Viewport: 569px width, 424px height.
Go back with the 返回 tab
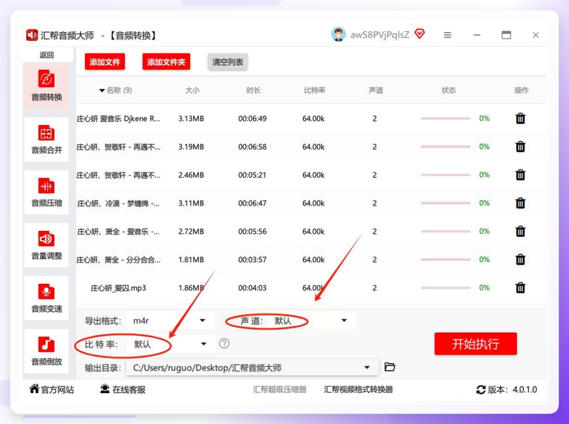pyautogui.click(x=47, y=55)
